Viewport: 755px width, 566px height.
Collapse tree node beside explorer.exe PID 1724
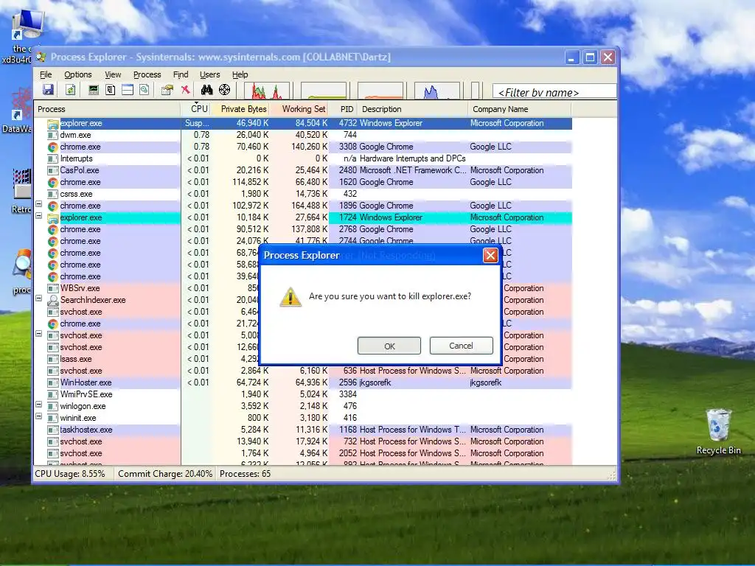tap(39, 216)
